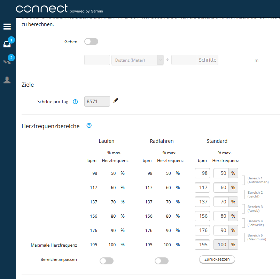Click the Schritte count input field
Viewport: 280px width, 279px height.
pos(184,60)
